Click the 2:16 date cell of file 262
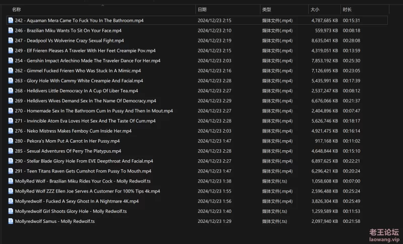 215,71
